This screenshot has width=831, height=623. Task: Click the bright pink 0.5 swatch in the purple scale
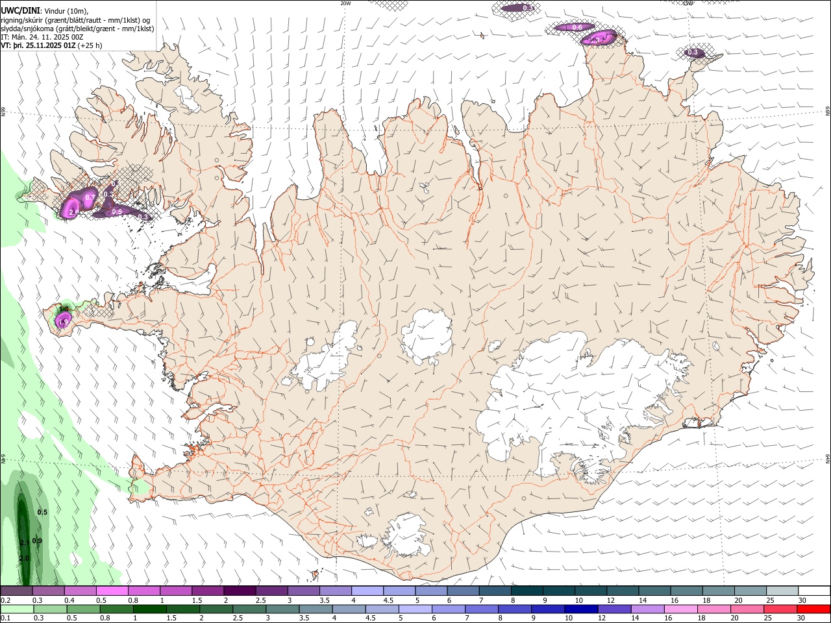(112, 591)
